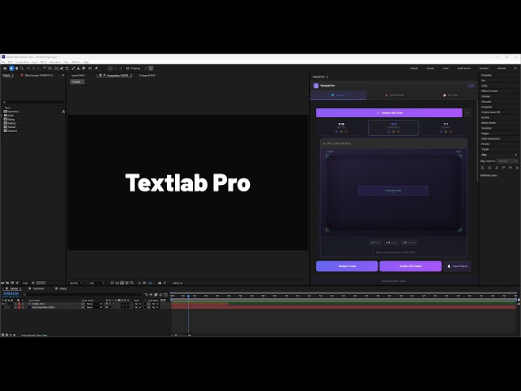Open track matte dropdown of first layer
This screenshot has height=391, width=521.
(x=154, y=304)
